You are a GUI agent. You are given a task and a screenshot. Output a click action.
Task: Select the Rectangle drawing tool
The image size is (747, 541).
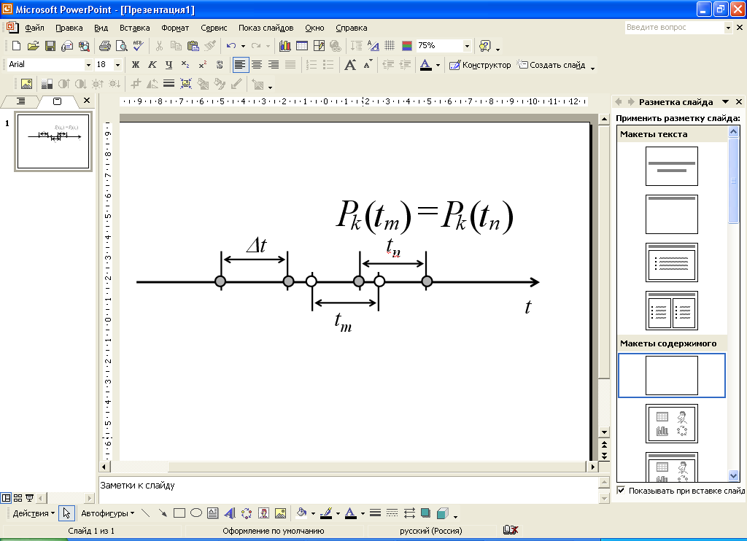click(x=179, y=513)
